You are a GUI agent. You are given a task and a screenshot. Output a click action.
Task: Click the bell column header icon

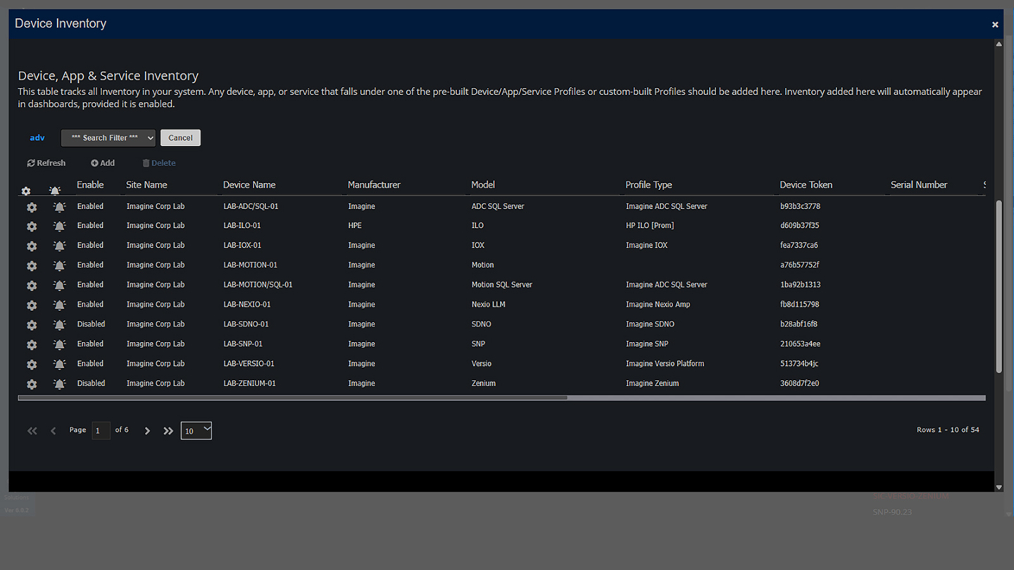coord(55,191)
